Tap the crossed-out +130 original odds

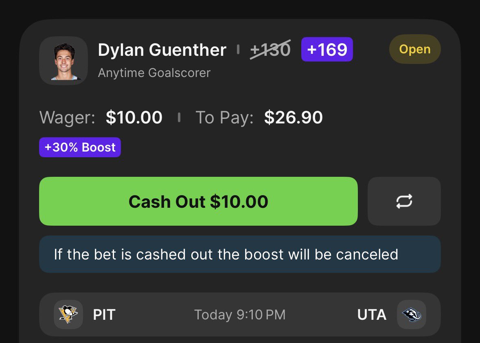pos(270,50)
